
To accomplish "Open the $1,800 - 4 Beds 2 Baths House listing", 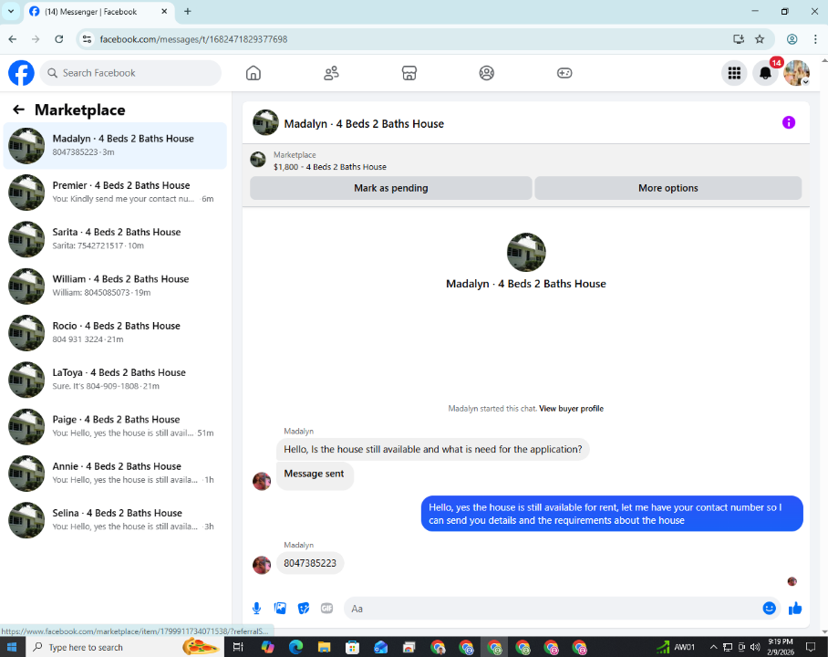I will coord(329,167).
